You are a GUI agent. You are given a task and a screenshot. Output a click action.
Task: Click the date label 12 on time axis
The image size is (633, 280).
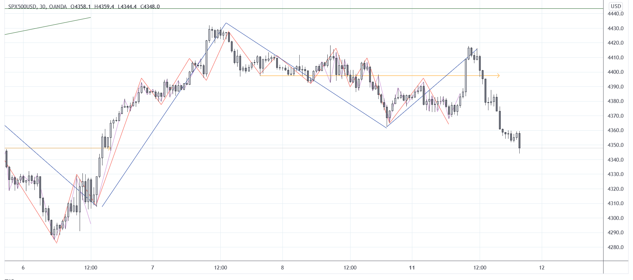point(542,268)
